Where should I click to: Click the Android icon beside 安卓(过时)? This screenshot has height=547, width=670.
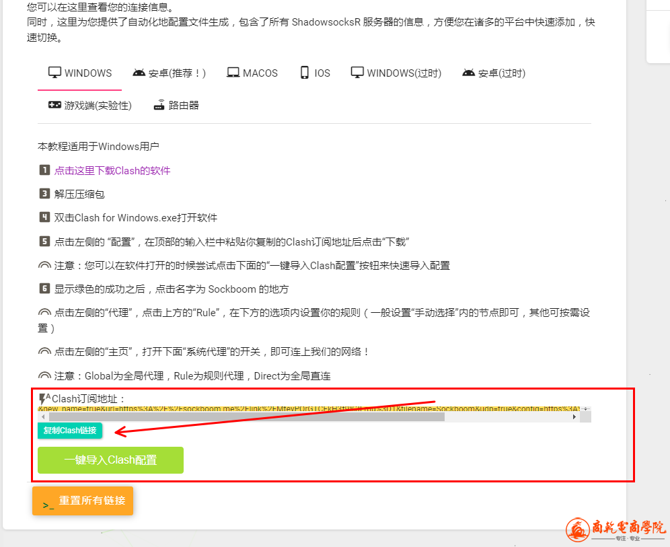tap(469, 73)
